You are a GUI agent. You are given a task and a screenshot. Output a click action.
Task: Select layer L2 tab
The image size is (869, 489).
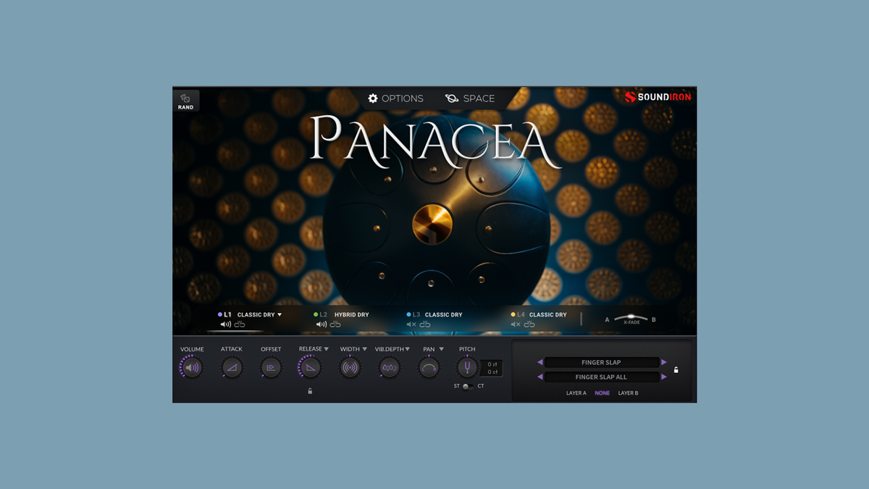(320, 315)
